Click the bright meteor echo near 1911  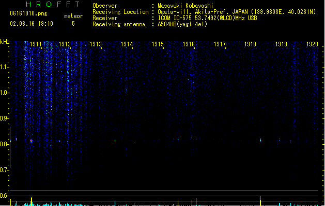click(x=32, y=141)
